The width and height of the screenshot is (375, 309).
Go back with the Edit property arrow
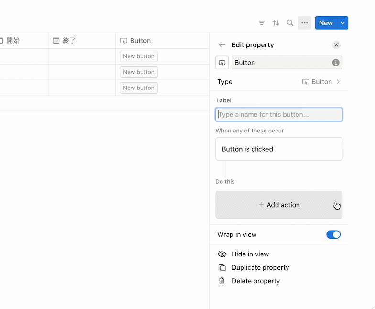[x=222, y=45]
